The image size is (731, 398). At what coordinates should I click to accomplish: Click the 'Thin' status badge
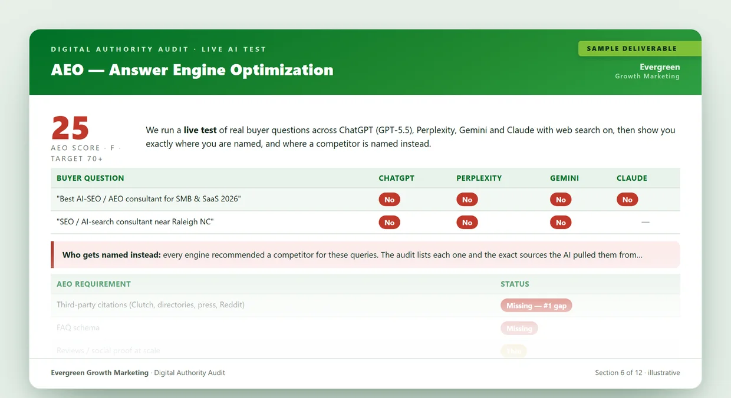coord(514,351)
